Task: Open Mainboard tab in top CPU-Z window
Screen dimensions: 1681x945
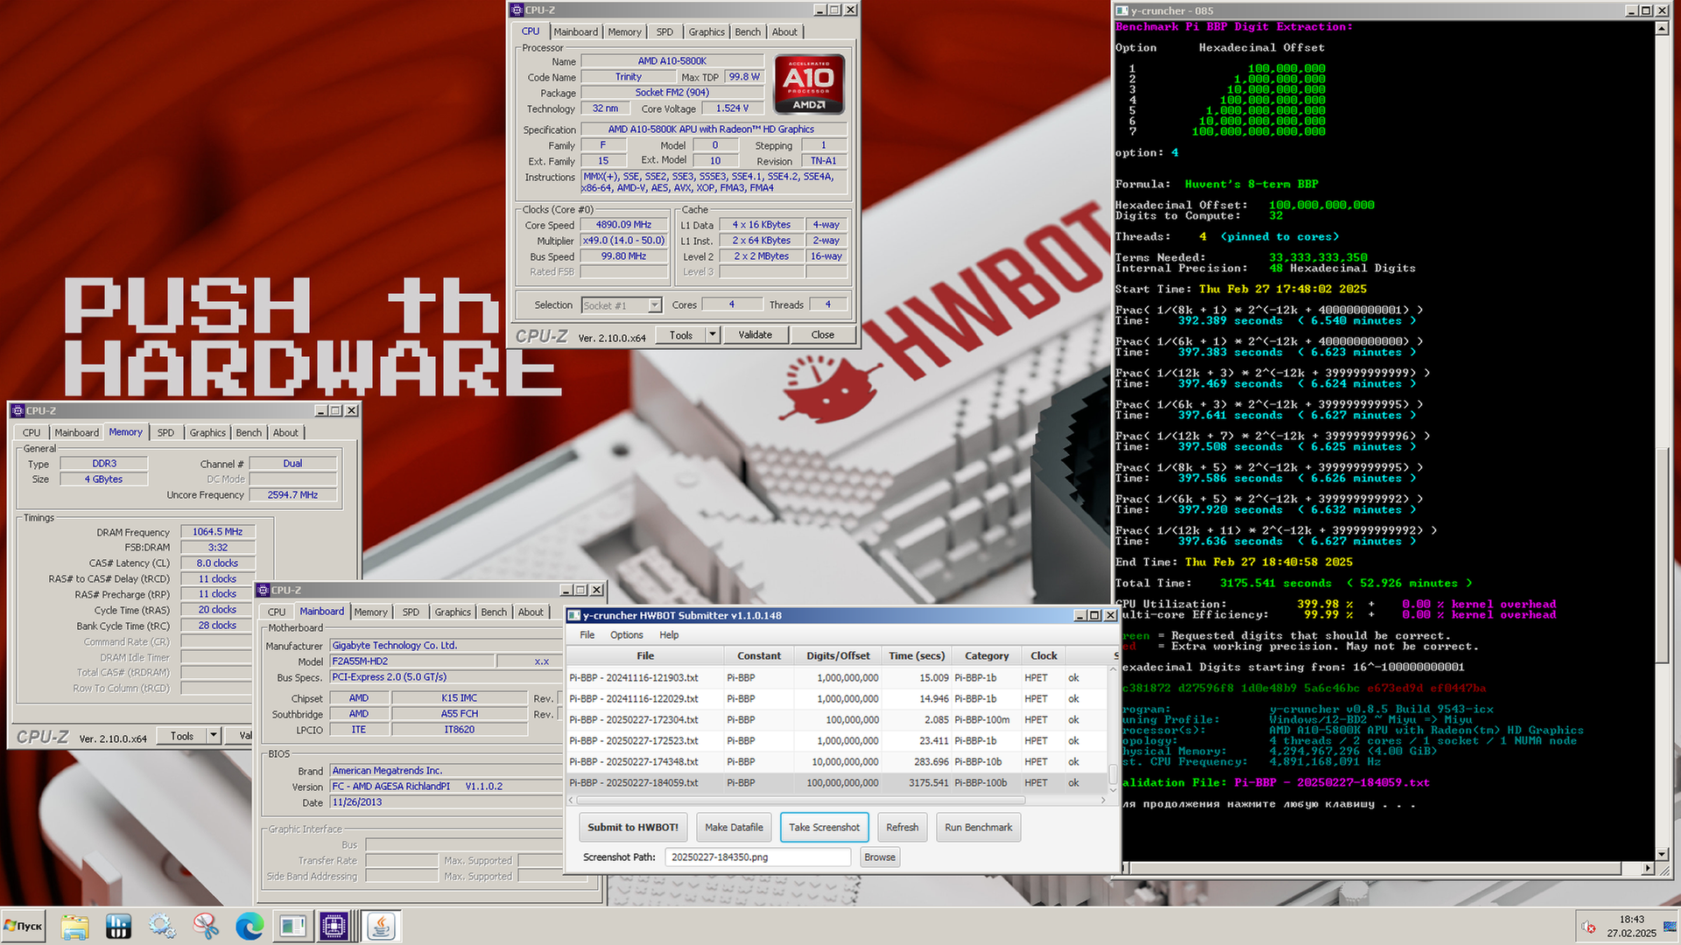Action: pos(575,31)
